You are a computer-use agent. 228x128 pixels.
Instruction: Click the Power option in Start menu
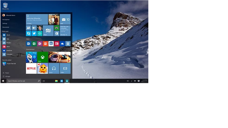(x=6, y=73)
